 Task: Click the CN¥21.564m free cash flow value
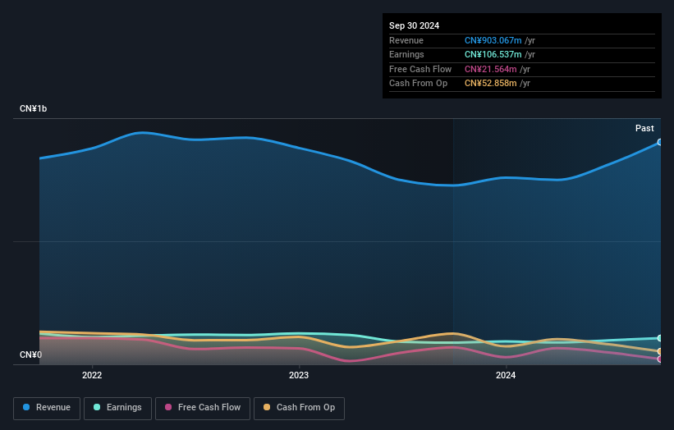point(490,69)
